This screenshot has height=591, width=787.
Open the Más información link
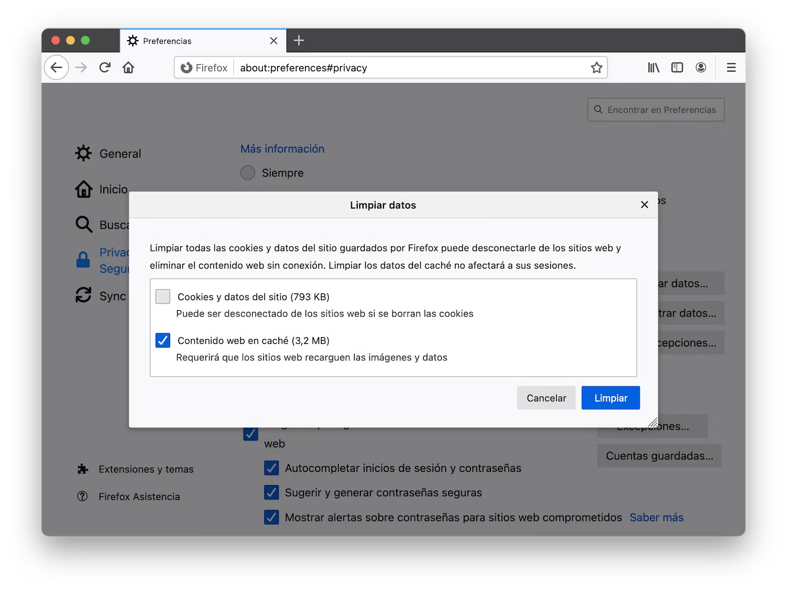(282, 149)
